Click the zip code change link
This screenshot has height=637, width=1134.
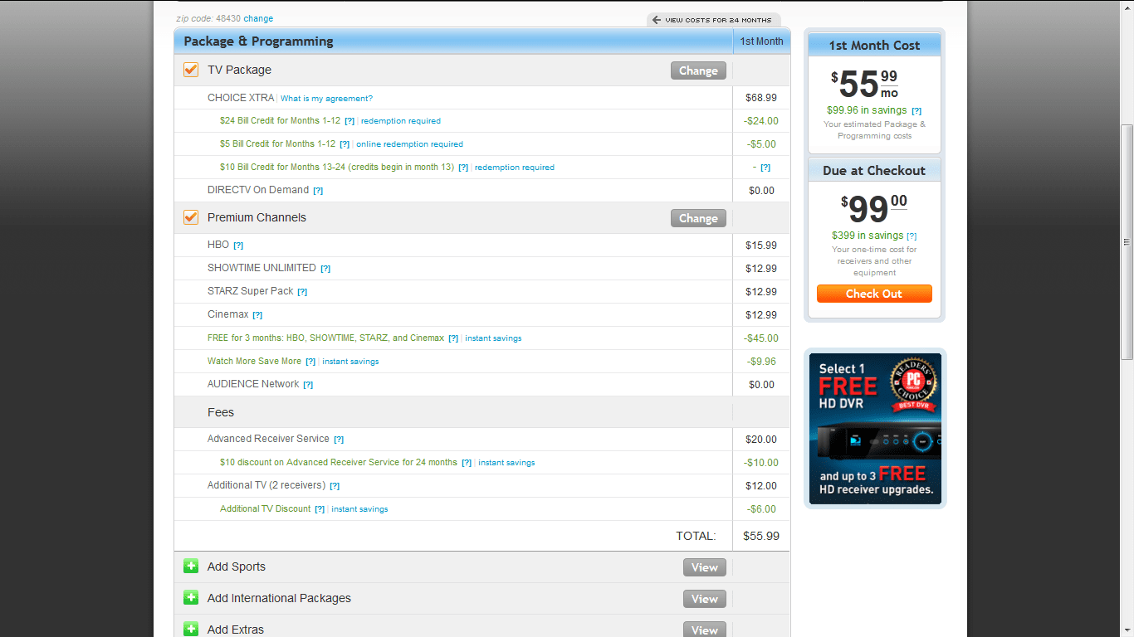click(258, 18)
